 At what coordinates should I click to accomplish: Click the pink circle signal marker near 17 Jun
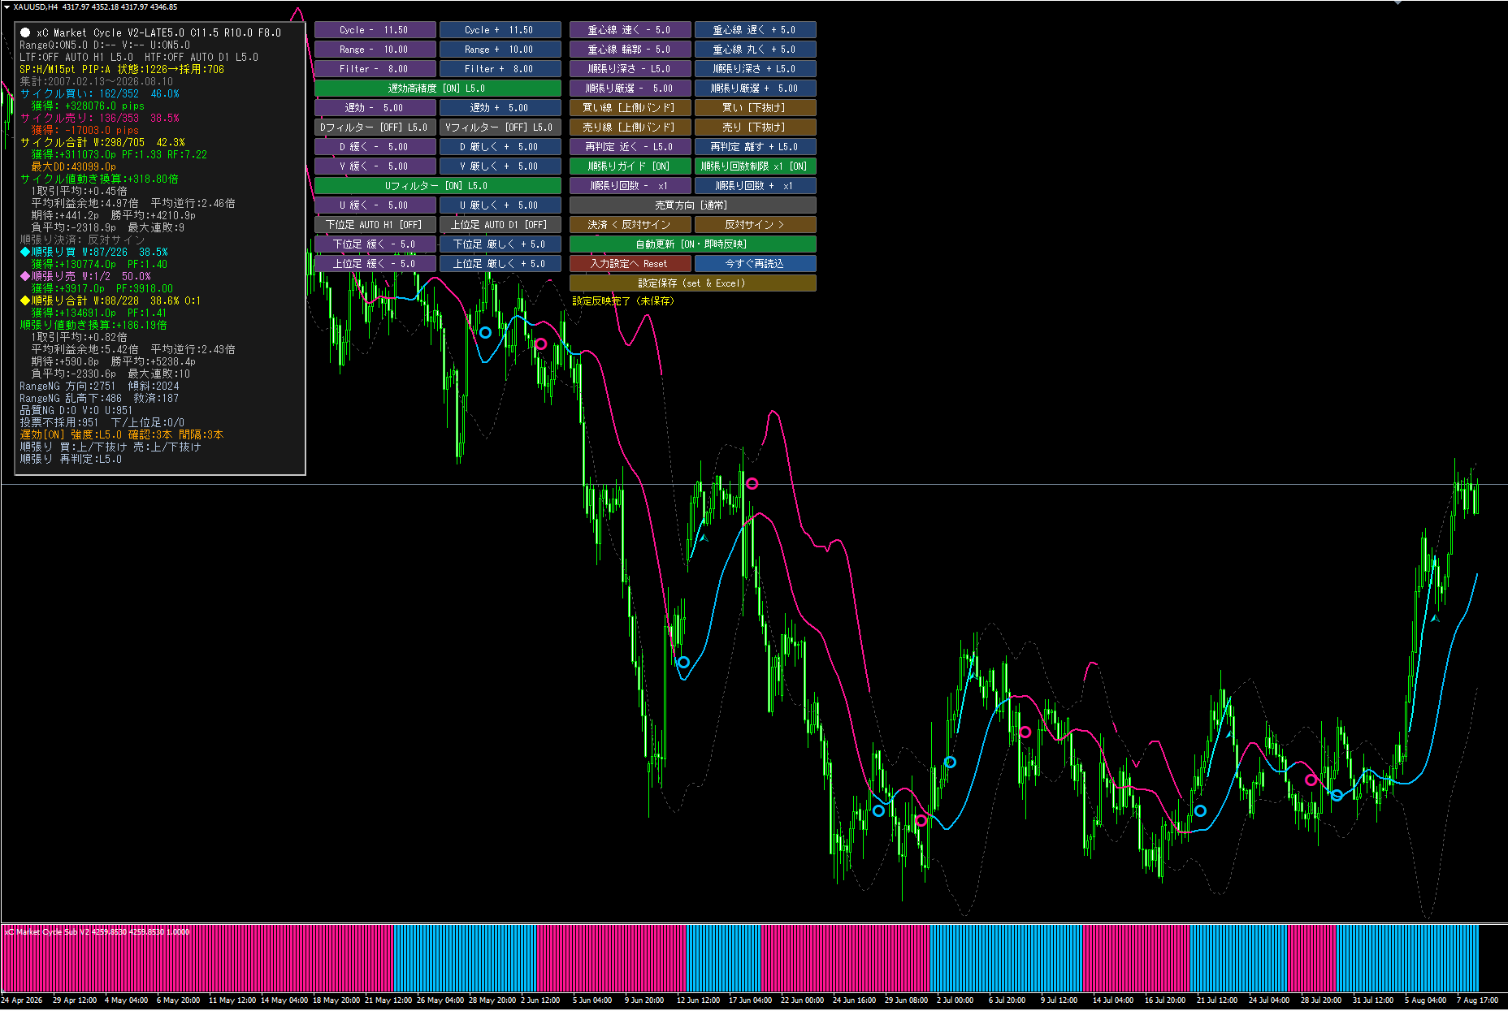tap(752, 483)
